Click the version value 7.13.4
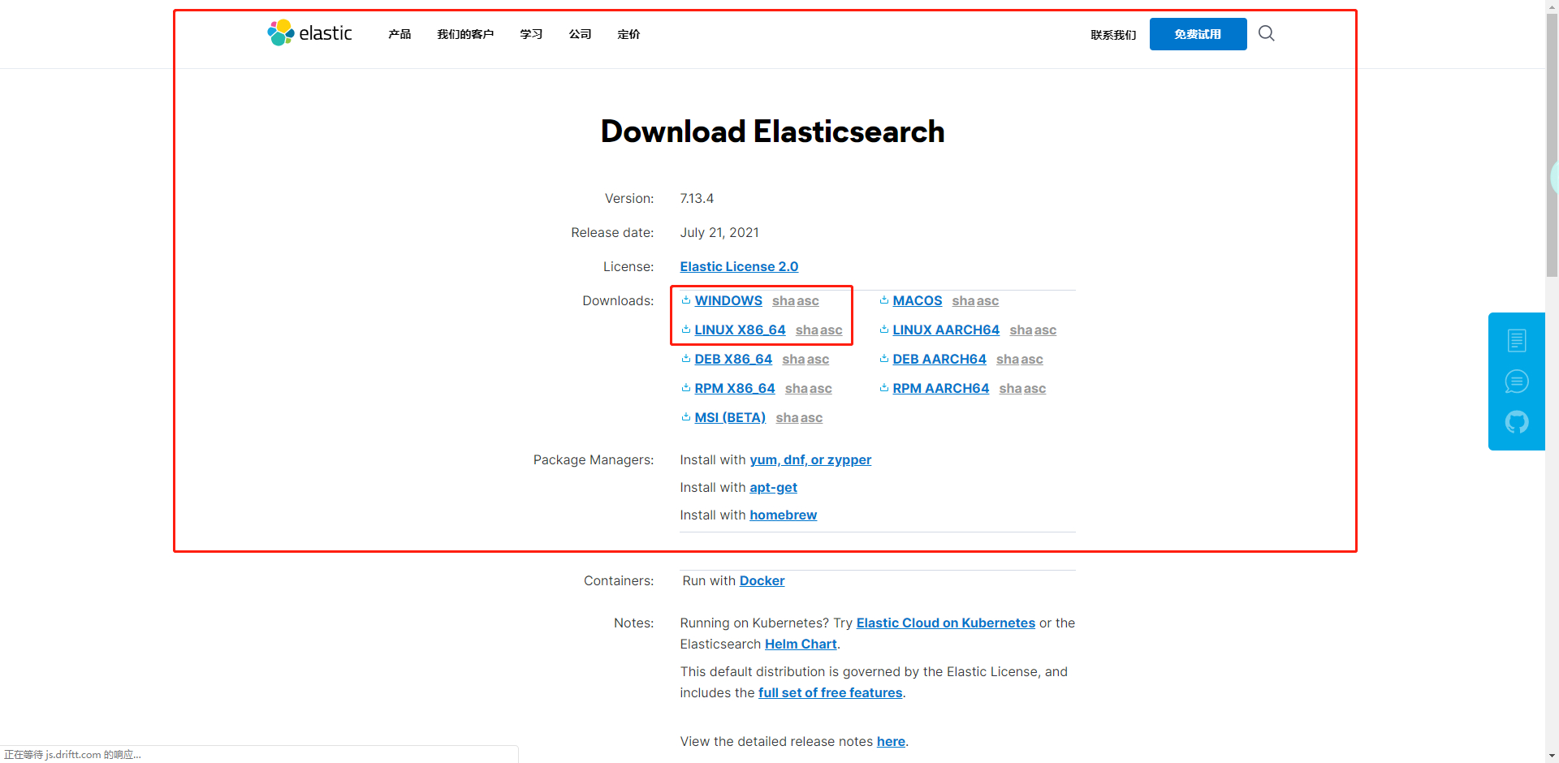 697,198
